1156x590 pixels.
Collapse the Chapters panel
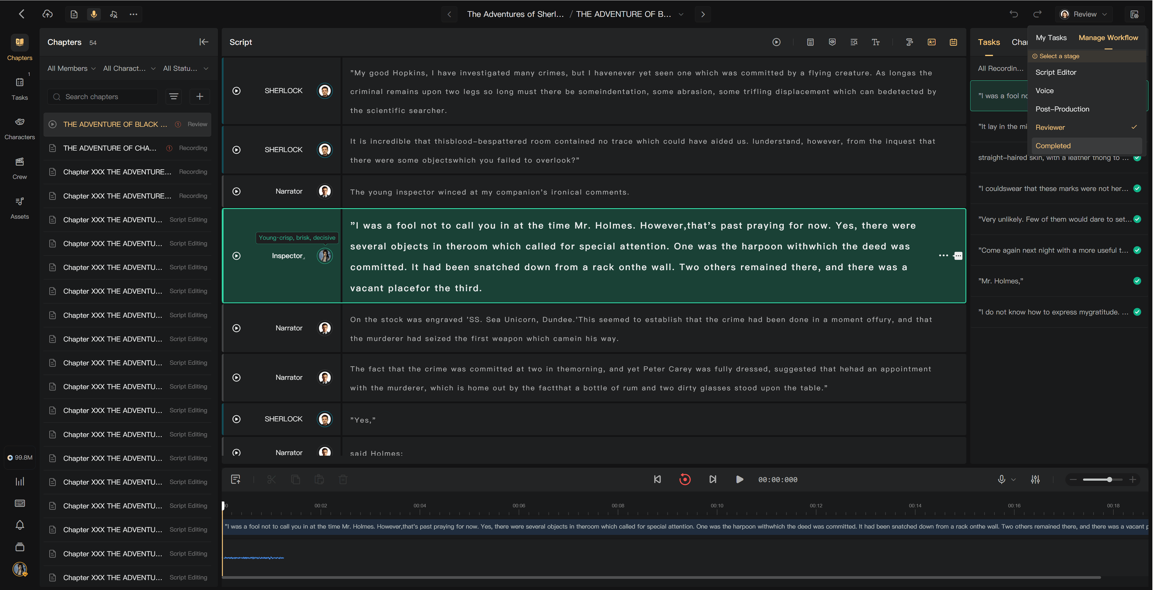pyautogui.click(x=204, y=42)
